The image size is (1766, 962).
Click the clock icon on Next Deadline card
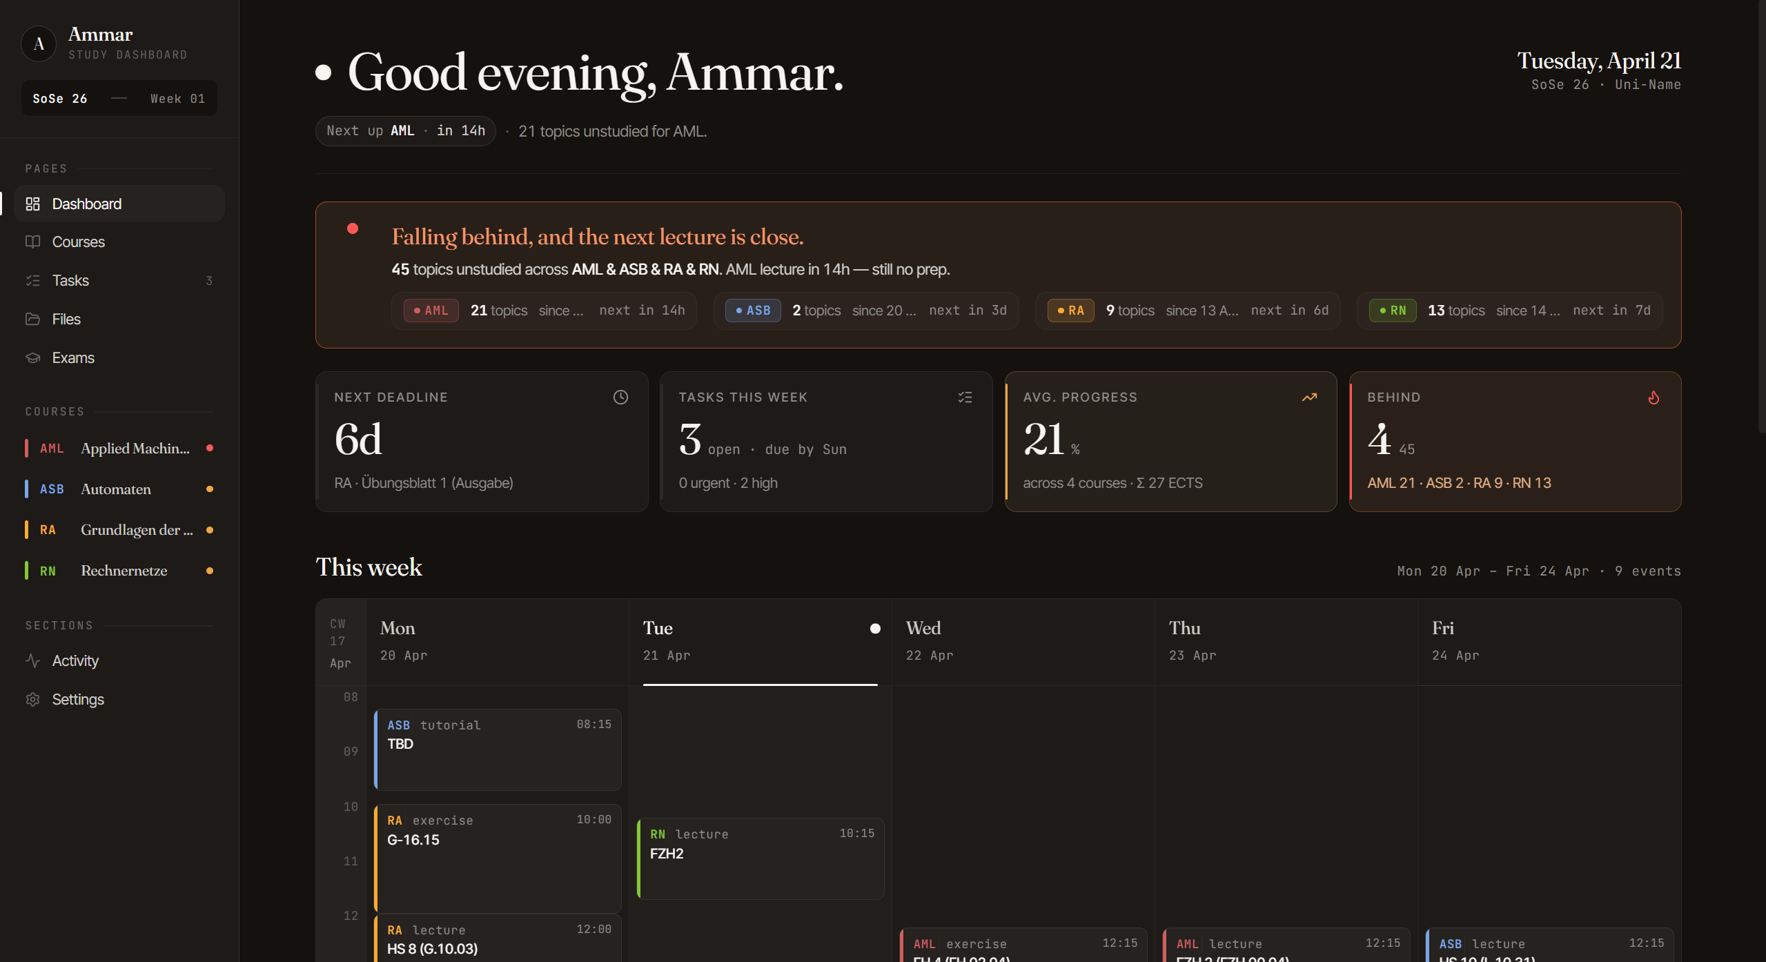pos(620,397)
